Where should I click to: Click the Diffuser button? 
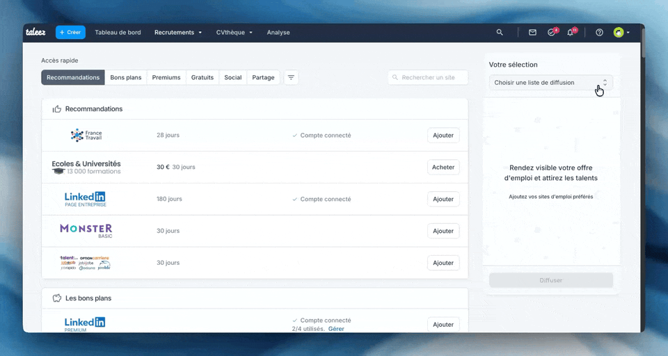[551, 280]
